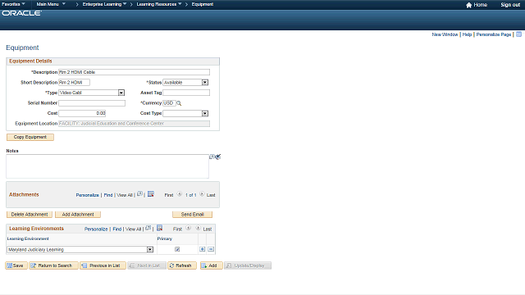Open the Type dropdown showing Video Cabl
This screenshot has width=525, height=295.
click(x=121, y=93)
